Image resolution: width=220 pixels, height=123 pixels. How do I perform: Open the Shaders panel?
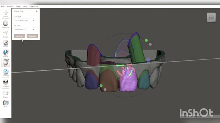(x=5, y=83)
